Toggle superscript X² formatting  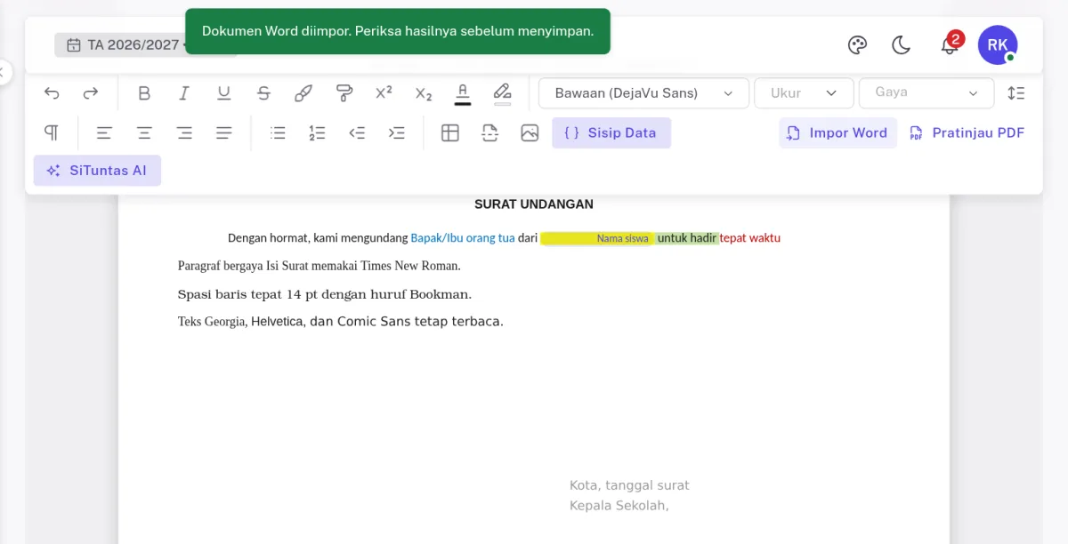(x=384, y=93)
